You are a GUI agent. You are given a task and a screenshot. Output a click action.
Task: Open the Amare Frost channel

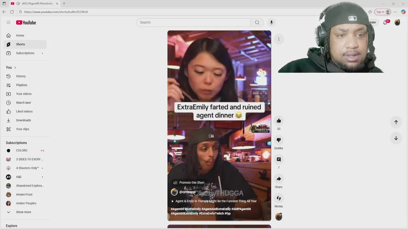25,194
